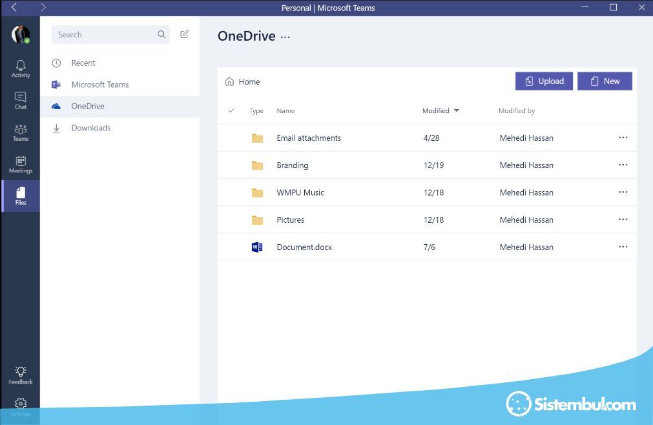Click the Pictures folder icon
Screen dimensions: 653x425
[x=257, y=220]
